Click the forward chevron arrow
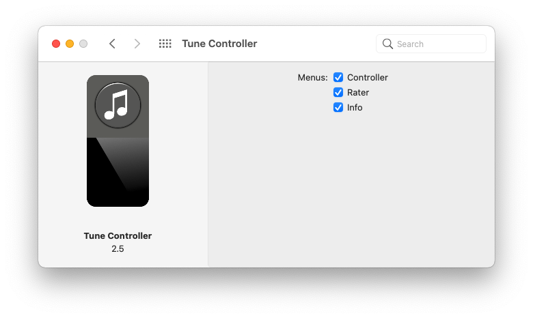 pyautogui.click(x=137, y=44)
